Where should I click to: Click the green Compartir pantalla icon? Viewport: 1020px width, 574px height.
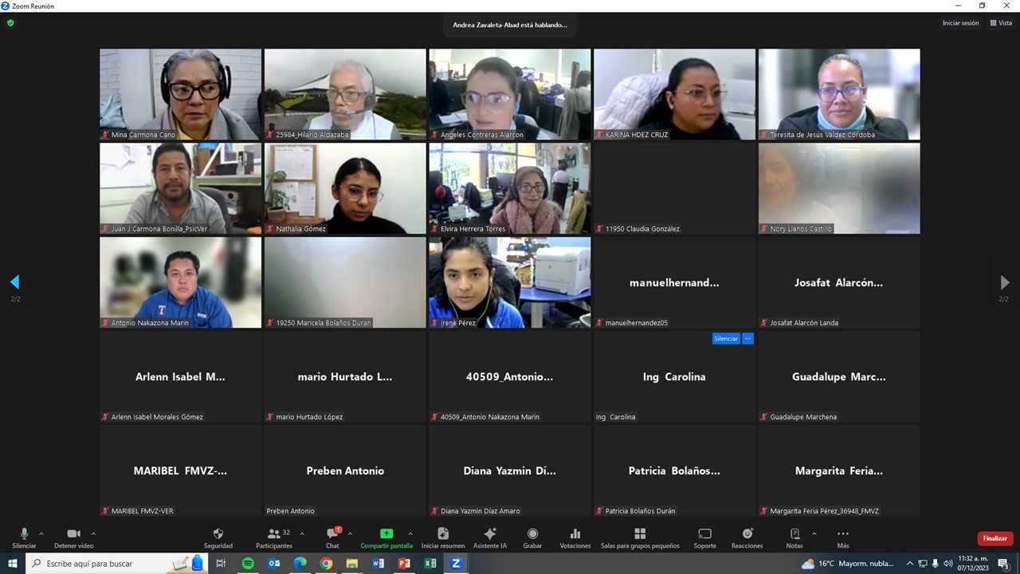tap(386, 534)
